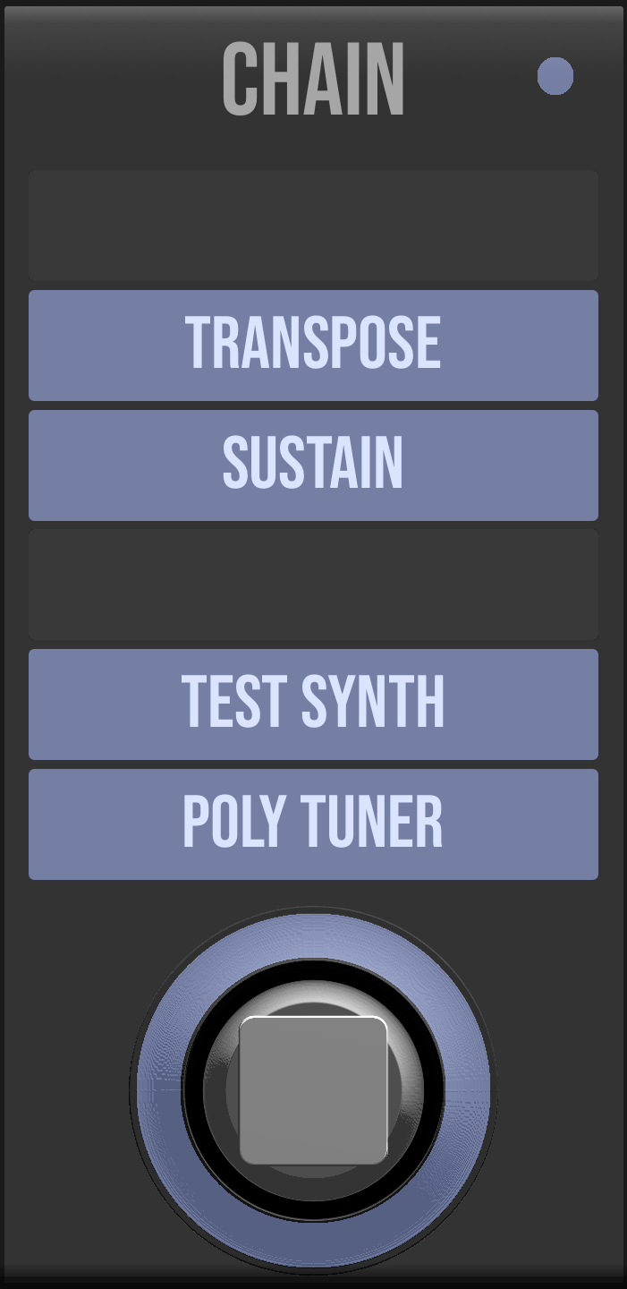Add a module in the blank slot before Test Synth
Image resolution: width=627 pixels, height=1289 pixels.
(313, 584)
